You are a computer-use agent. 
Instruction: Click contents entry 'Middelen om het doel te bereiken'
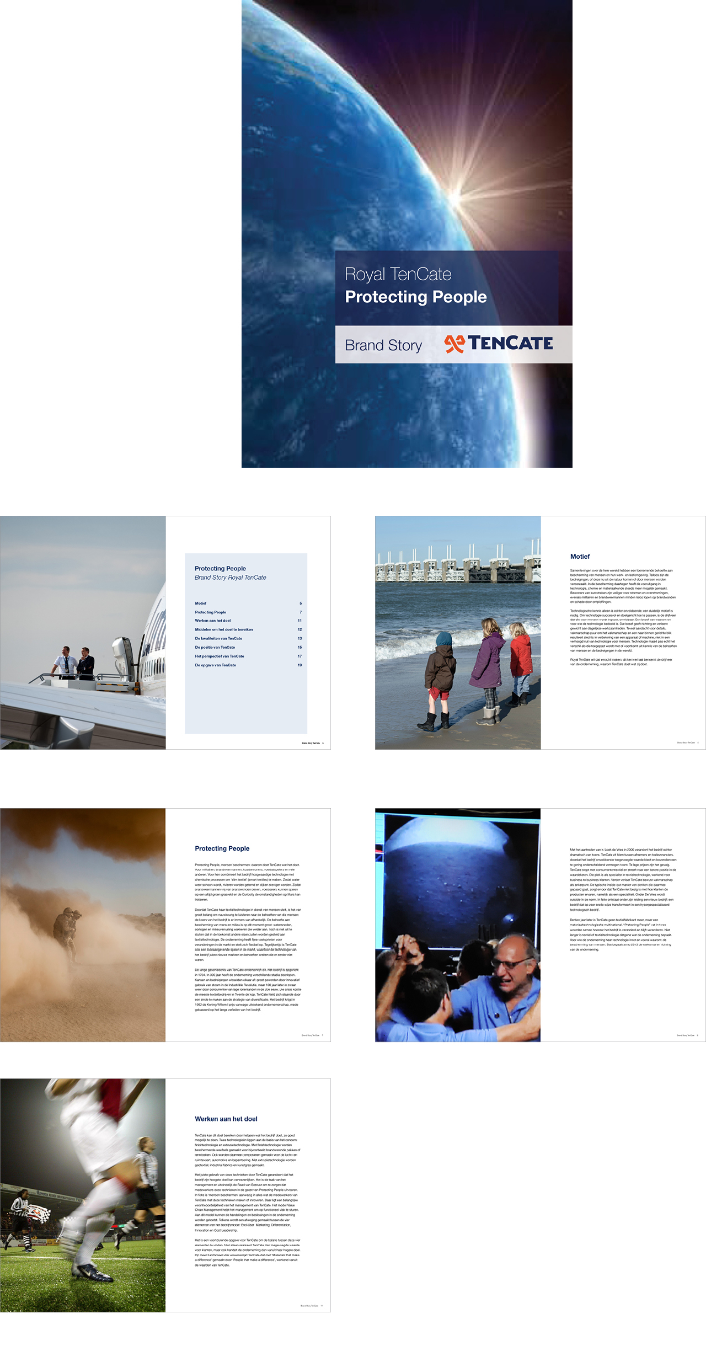[224, 629]
